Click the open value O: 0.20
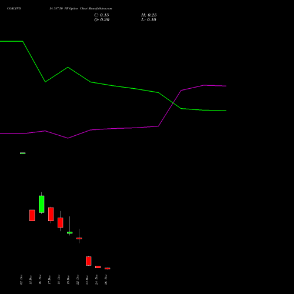Image resolution: width=294 pixels, height=294 pixels. click(102, 20)
